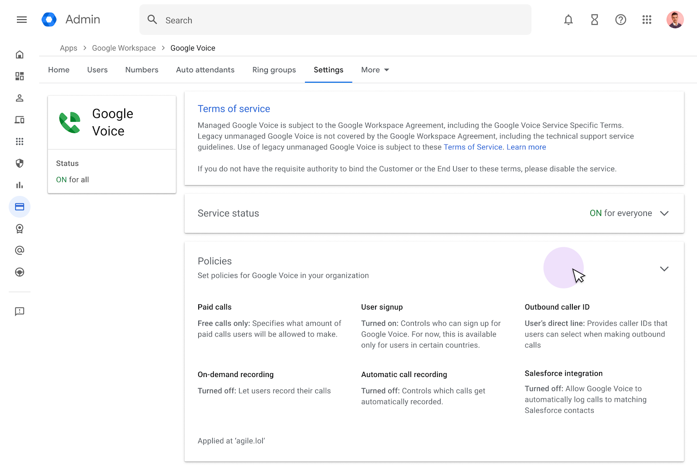Open the notifications bell

(568, 20)
